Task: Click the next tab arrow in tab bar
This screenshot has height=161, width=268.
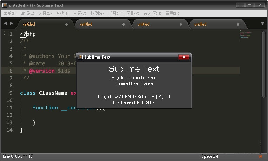Action: (x=11, y=24)
